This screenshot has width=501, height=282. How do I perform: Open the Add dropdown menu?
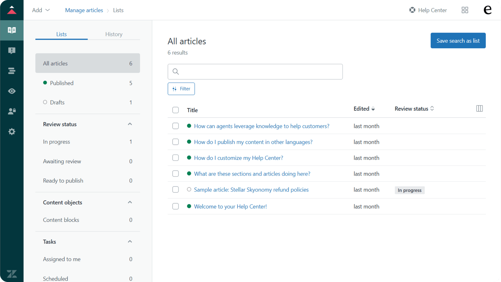(x=41, y=10)
